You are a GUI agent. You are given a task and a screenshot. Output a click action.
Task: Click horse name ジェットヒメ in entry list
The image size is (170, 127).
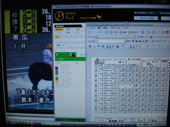coord(65,71)
